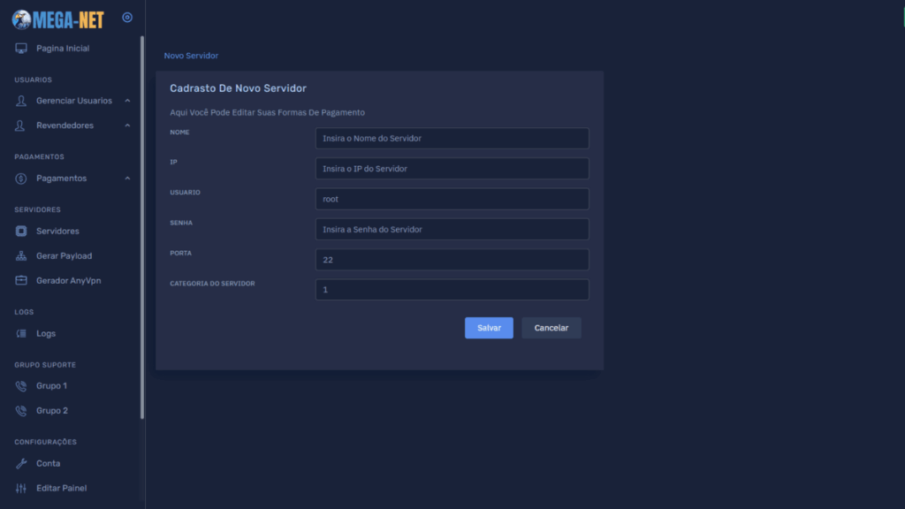Click the Gerenciar Usuarios person icon

click(x=21, y=101)
